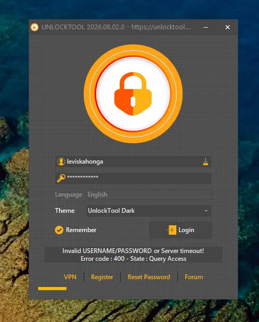Click the large padlock logo
The width and height of the screenshot is (259, 322).
pos(133,94)
